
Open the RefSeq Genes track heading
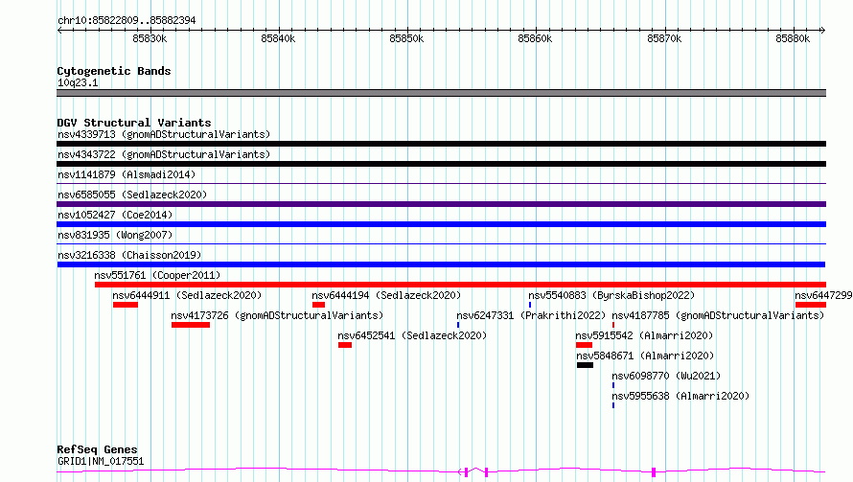98,449
